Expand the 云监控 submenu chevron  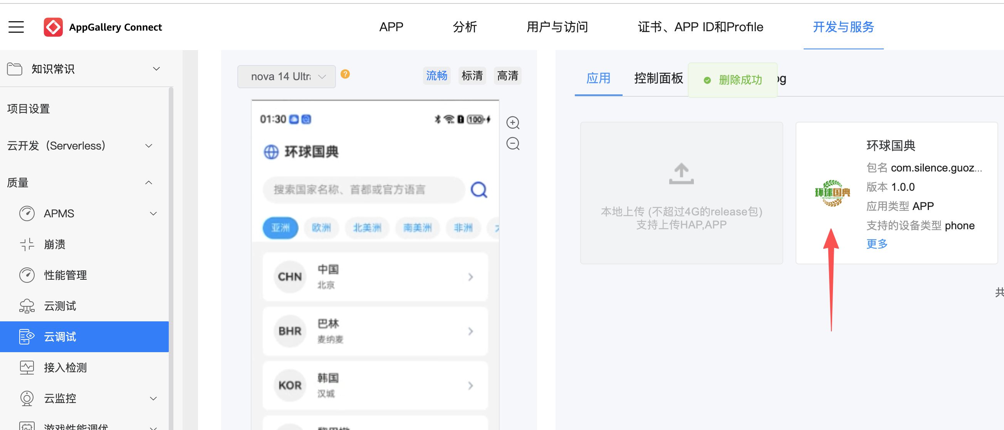[153, 398]
